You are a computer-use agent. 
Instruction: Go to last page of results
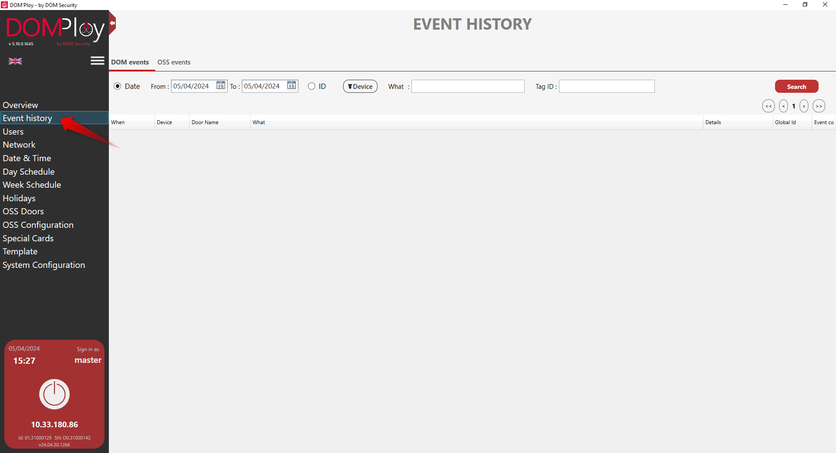pos(819,106)
